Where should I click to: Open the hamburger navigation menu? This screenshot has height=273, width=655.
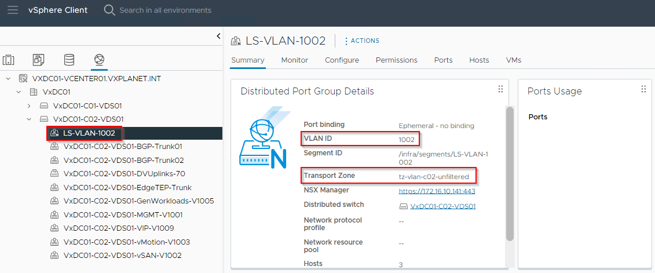tap(13, 10)
